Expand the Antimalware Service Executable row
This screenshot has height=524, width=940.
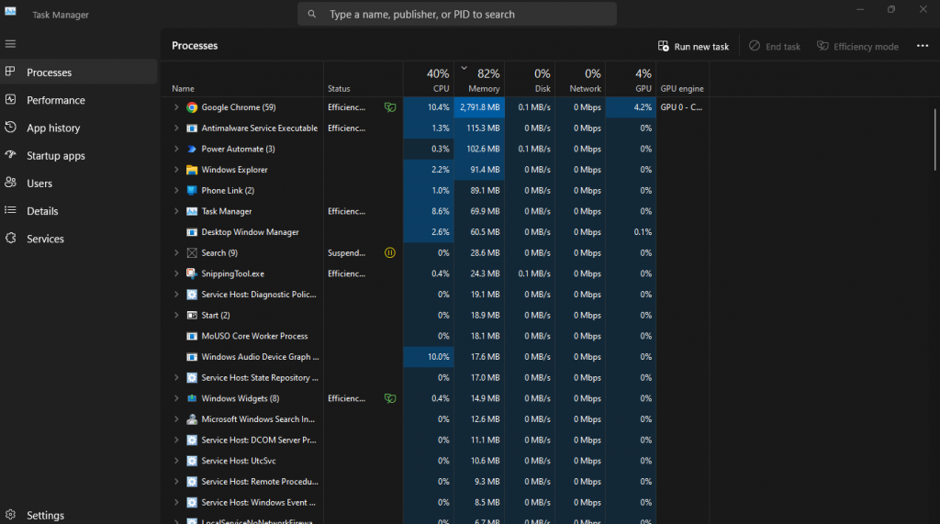tap(176, 128)
